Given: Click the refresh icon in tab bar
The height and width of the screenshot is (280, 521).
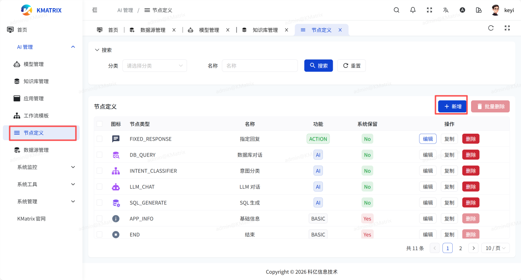Looking at the screenshot, I should (491, 28).
